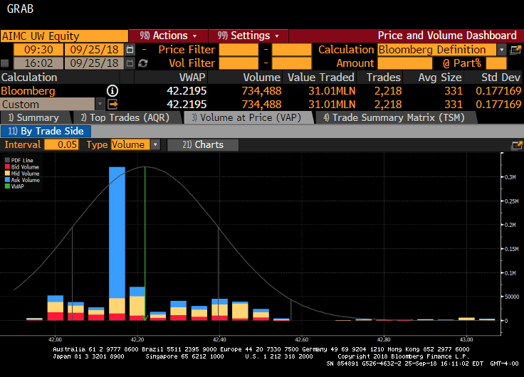
Task: Click the refresh icon beside the end date
Action: pos(143,63)
